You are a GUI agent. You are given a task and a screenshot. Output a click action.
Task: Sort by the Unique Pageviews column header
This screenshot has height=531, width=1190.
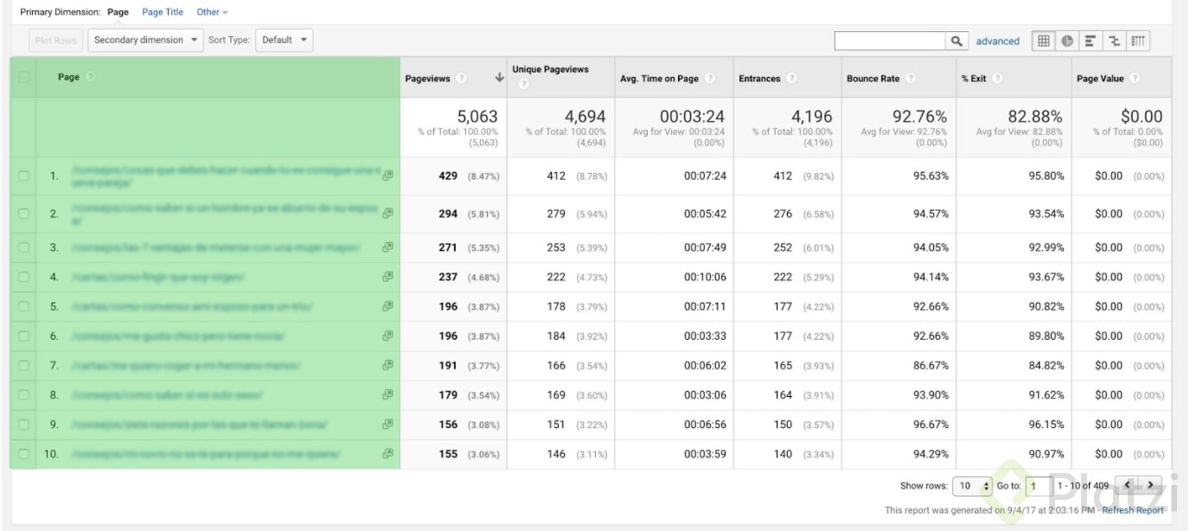point(550,69)
